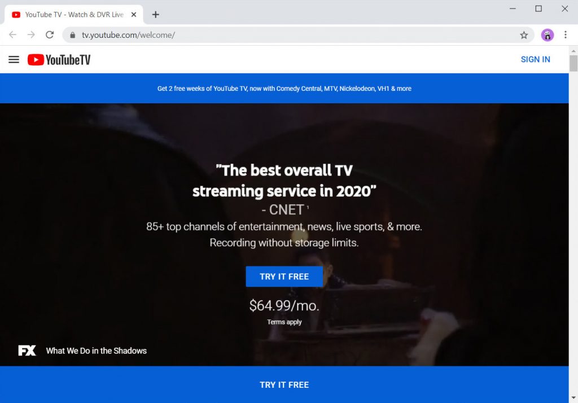Viewport: 578px width, 403px height.
Task: Click the FX network logo
Action: pyautogui.click(x=27, y=351)
